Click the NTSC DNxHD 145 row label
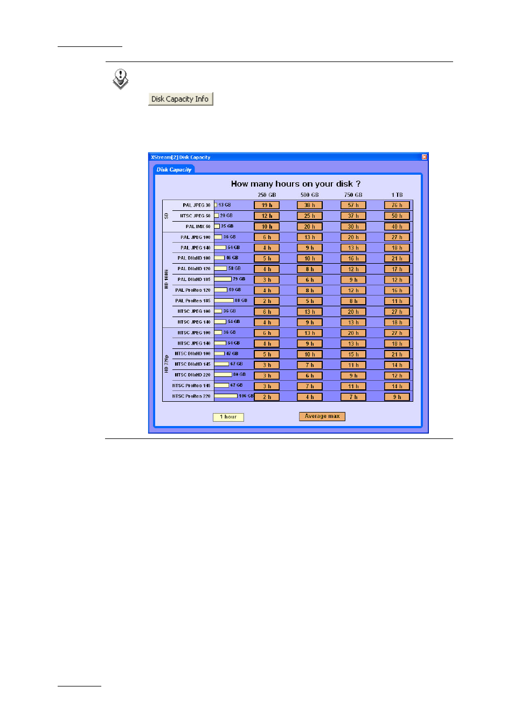Viewport: 514px width, 728px height. 193,364
